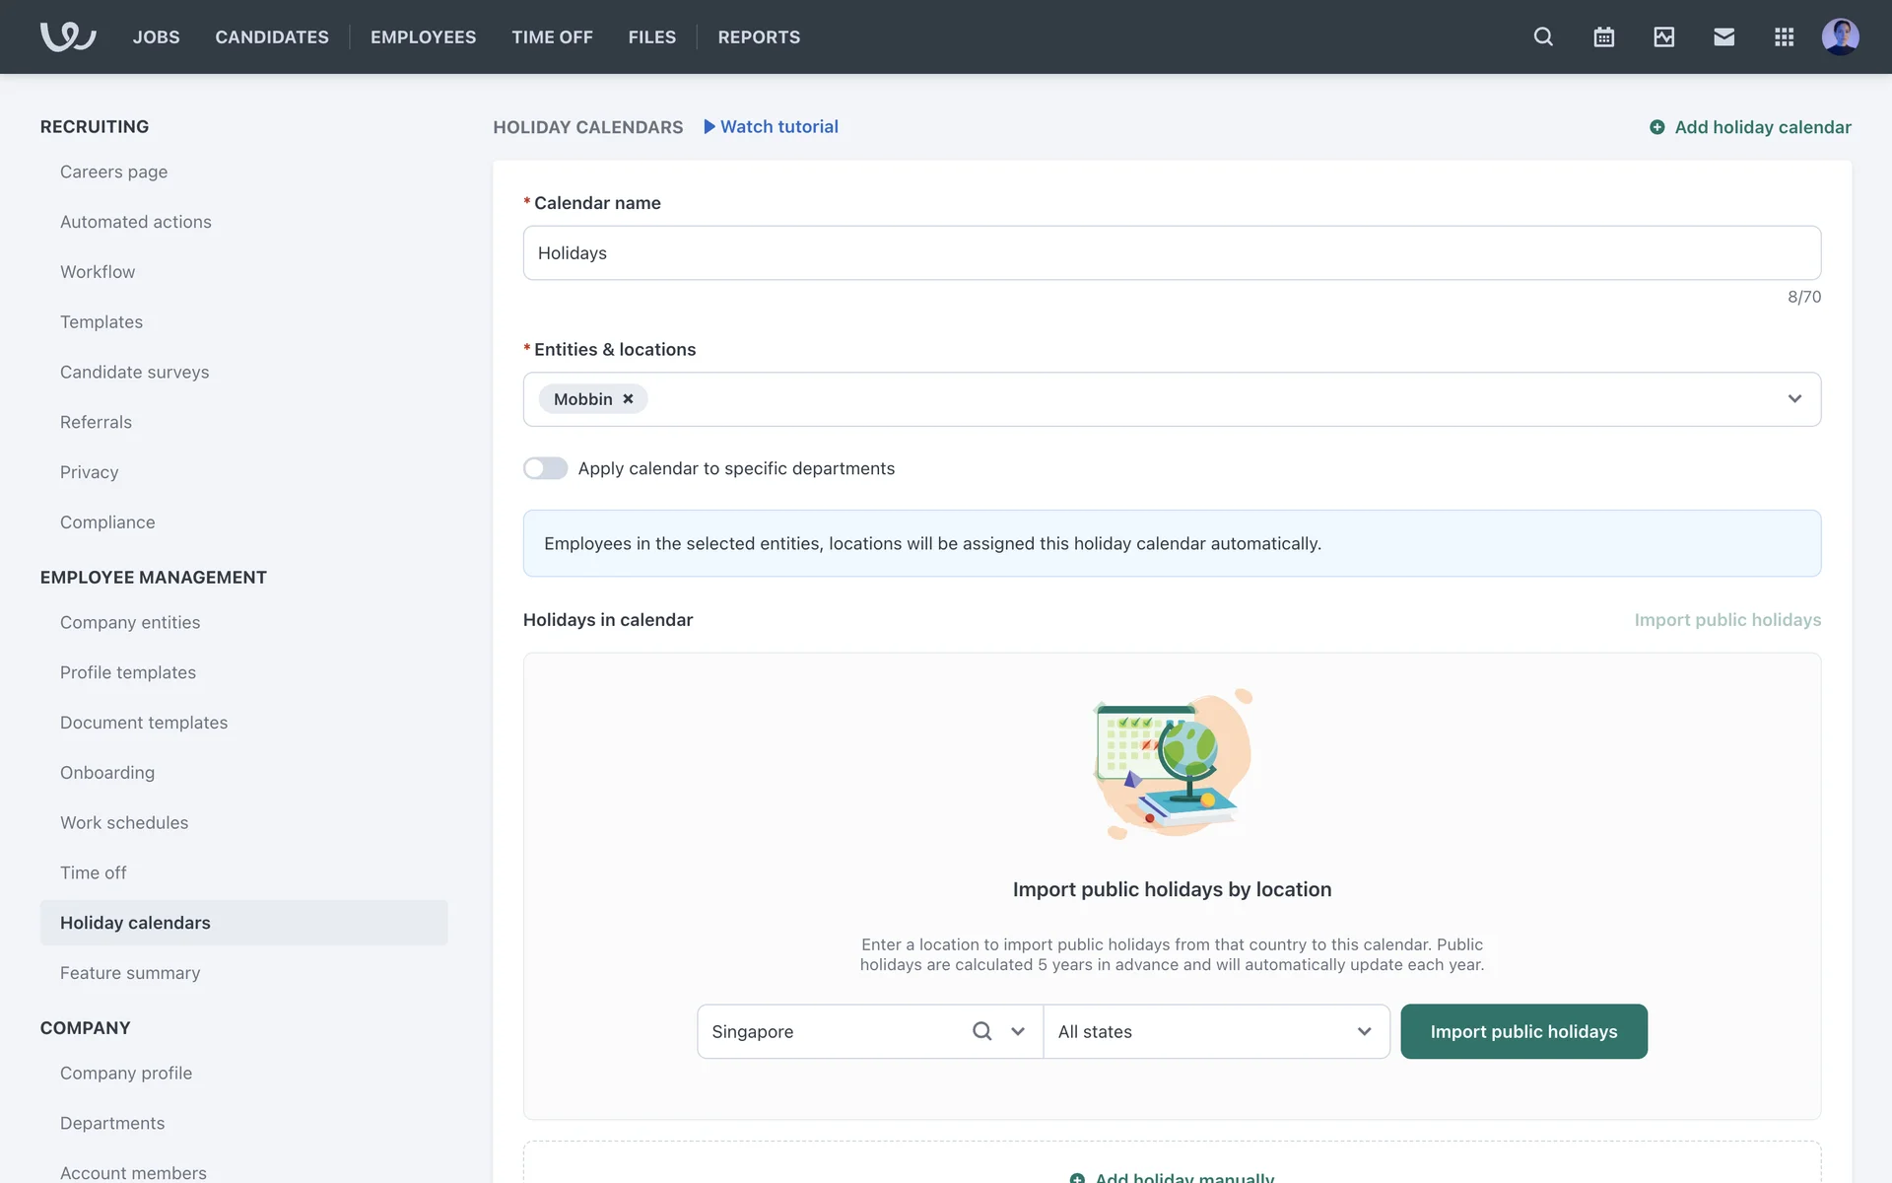
Task: Click the Workable logo icon
Action: (x=67, y=36)
